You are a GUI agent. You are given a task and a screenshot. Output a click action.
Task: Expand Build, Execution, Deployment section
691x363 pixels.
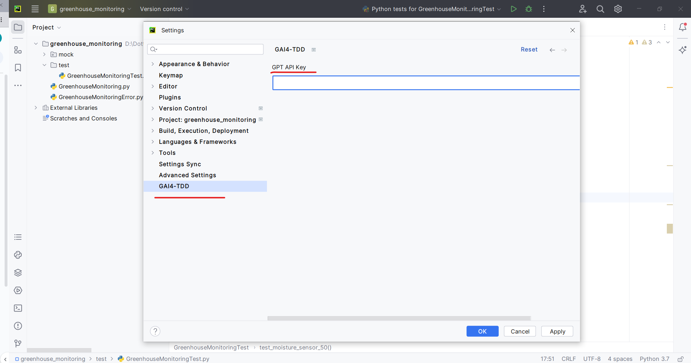[x=153, y=131]
